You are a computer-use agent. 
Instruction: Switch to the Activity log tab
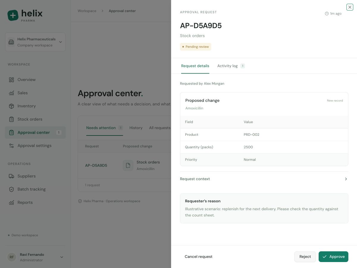[231, 66]
